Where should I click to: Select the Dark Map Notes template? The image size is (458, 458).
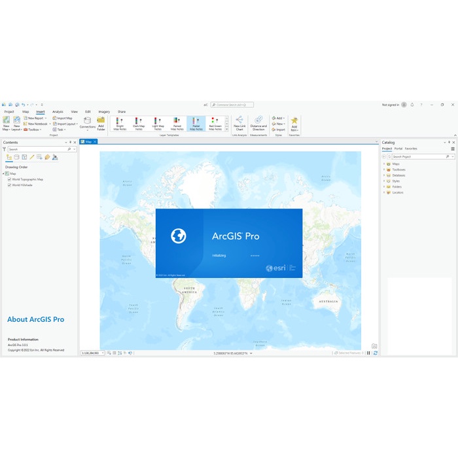tap(139, 124)
